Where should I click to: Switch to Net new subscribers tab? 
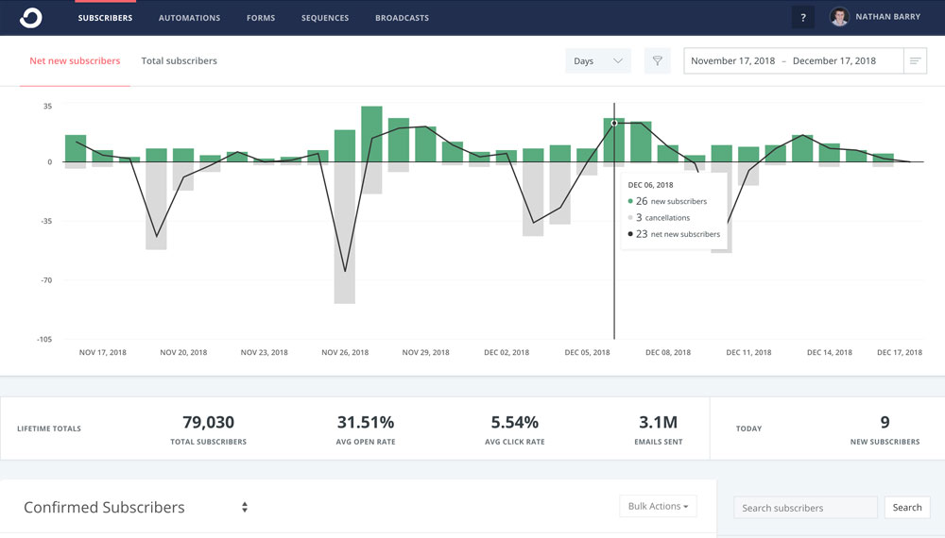coord(75,61)
